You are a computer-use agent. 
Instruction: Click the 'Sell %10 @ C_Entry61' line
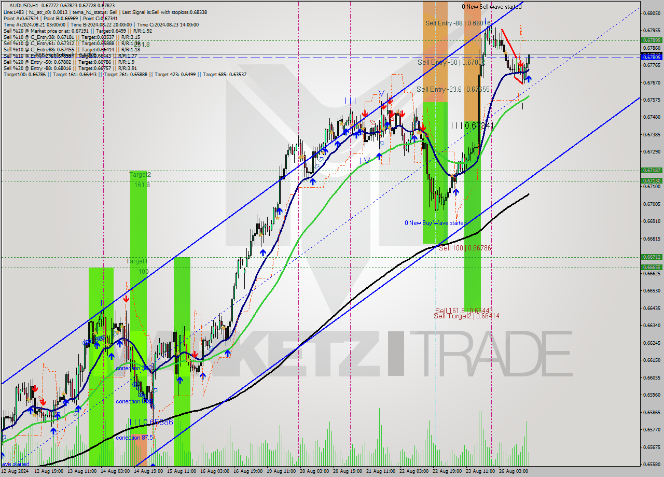(x=72, y=43)
